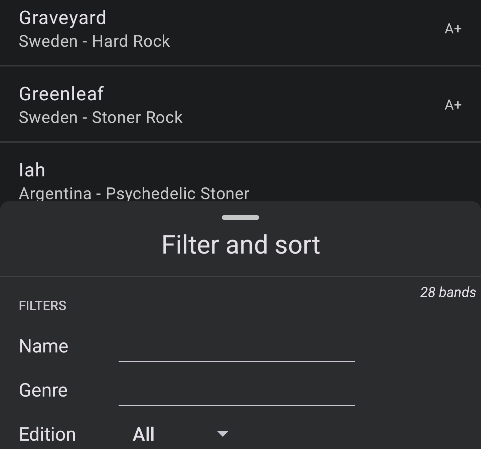
Task: Click the Genre filter label
Action: point(43,390)
